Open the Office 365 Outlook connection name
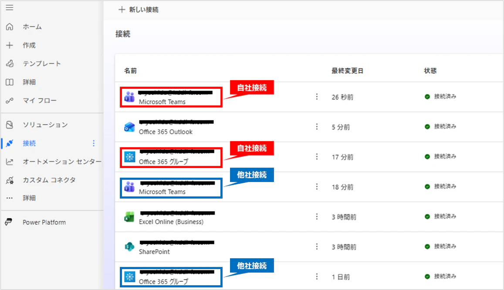 point(166,132)
